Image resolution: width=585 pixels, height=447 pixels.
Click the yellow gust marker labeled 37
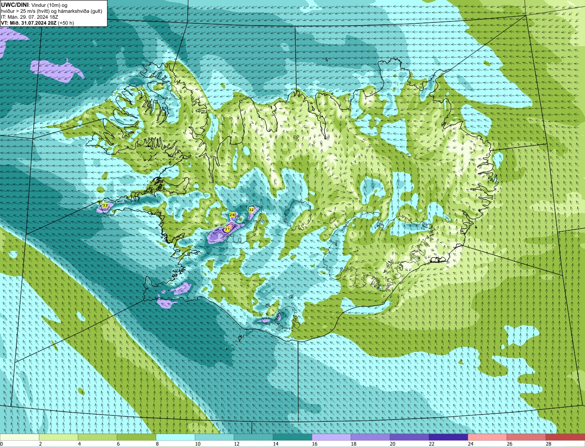pyautogui.click(x=227, y=229)
